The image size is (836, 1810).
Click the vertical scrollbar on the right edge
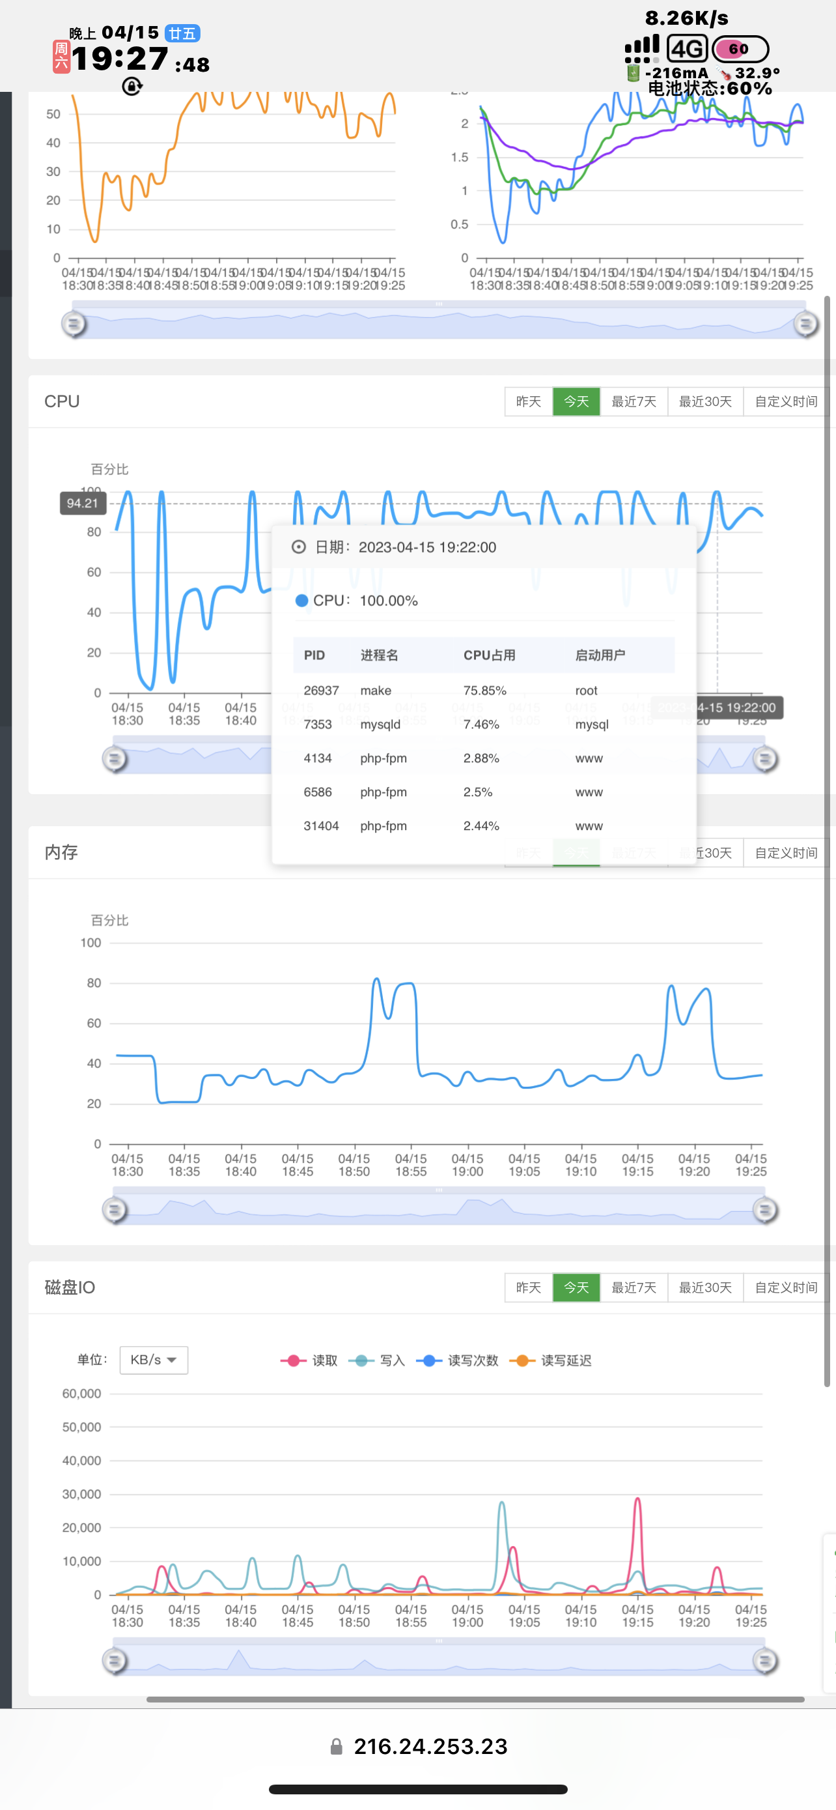[x=827, y=841]
